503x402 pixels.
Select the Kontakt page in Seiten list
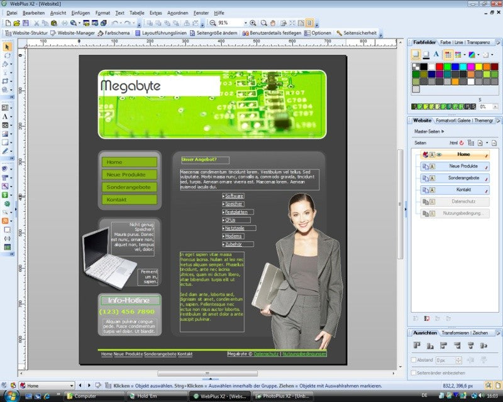(x=455, y=190)
